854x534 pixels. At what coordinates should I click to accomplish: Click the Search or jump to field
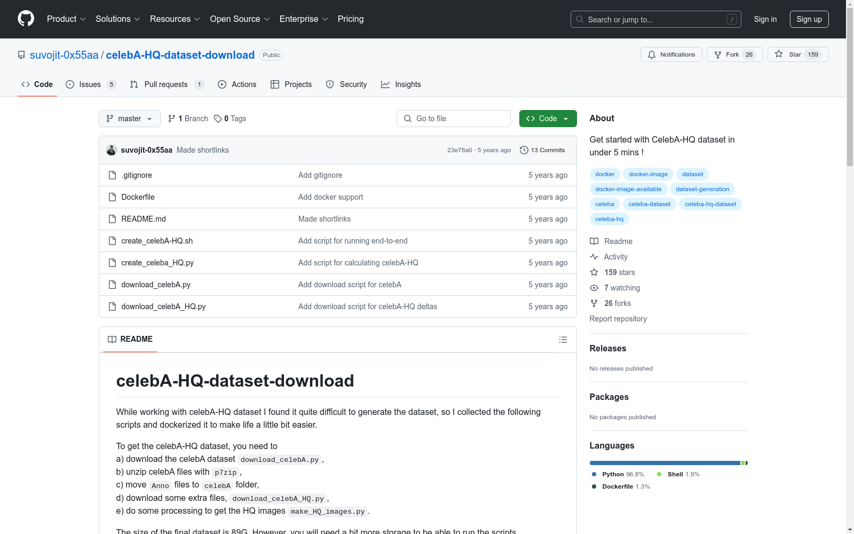point(656,19)
